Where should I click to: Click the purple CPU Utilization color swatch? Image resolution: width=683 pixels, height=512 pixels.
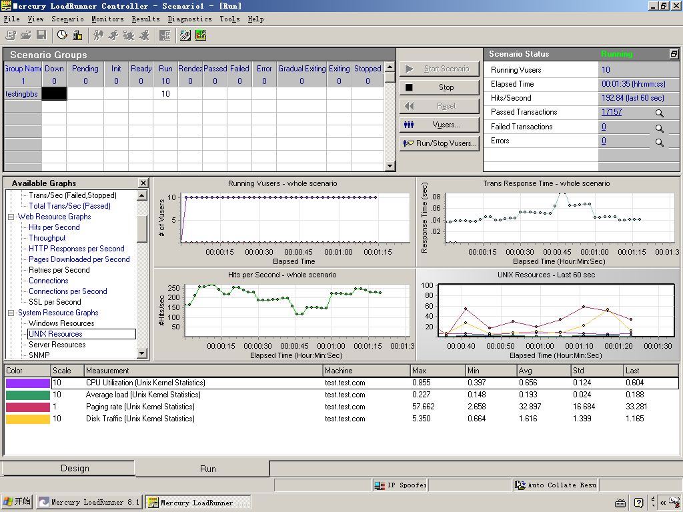[x=27, y=383]
